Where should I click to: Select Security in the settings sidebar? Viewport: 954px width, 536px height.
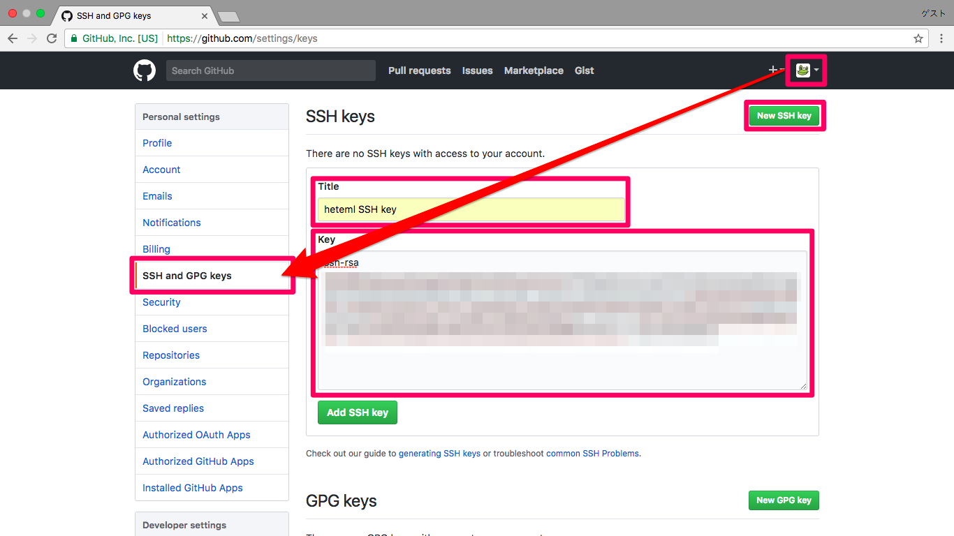tap(161, 301)
